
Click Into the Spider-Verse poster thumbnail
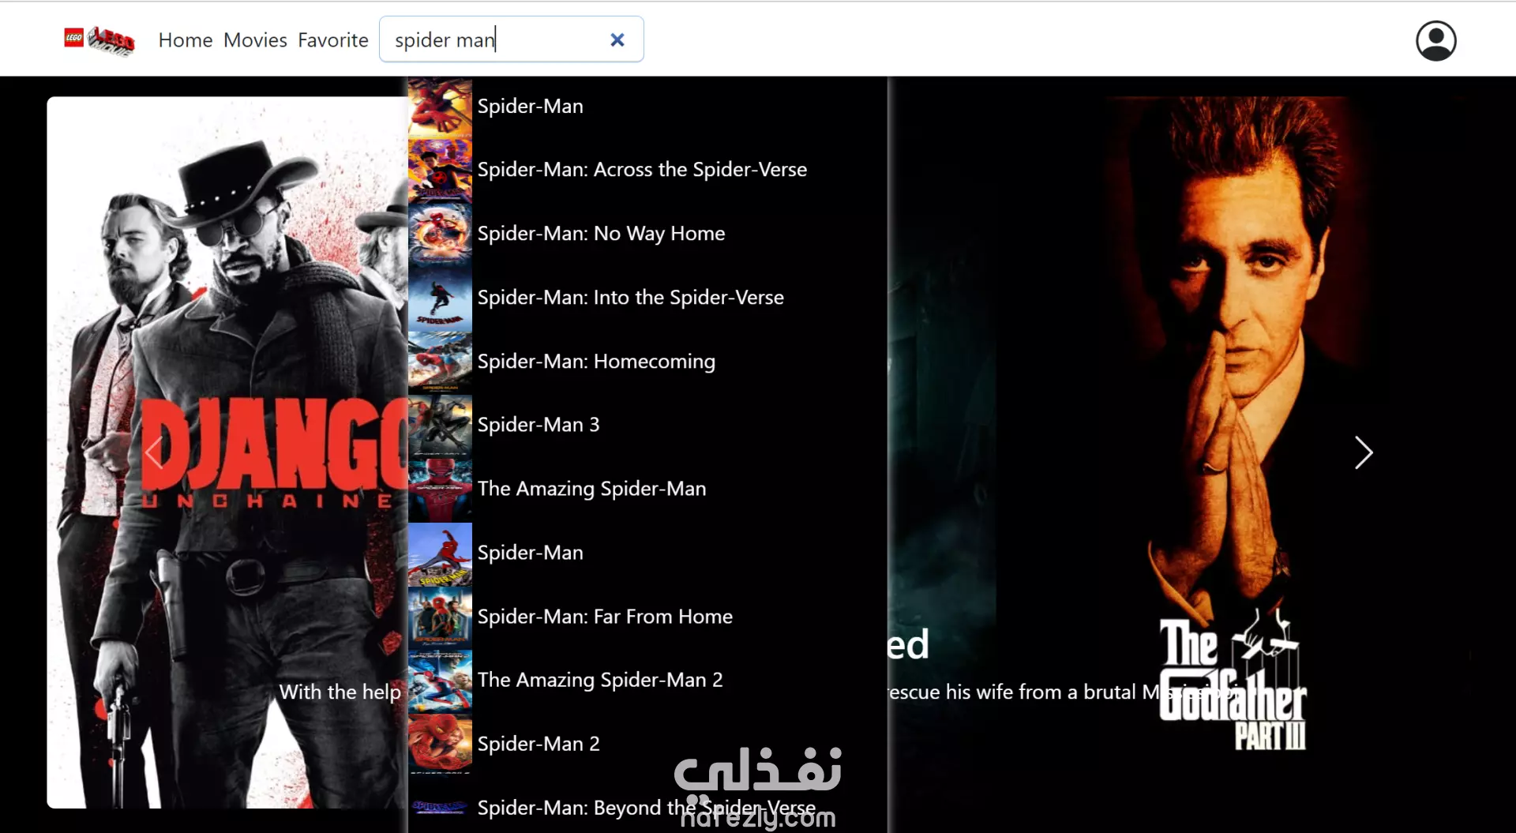point(440,298)
